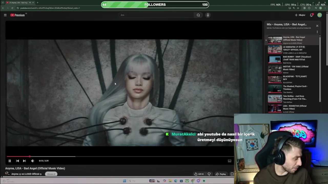
Task: Open the account avatar menu
Action: pos(320,15)
